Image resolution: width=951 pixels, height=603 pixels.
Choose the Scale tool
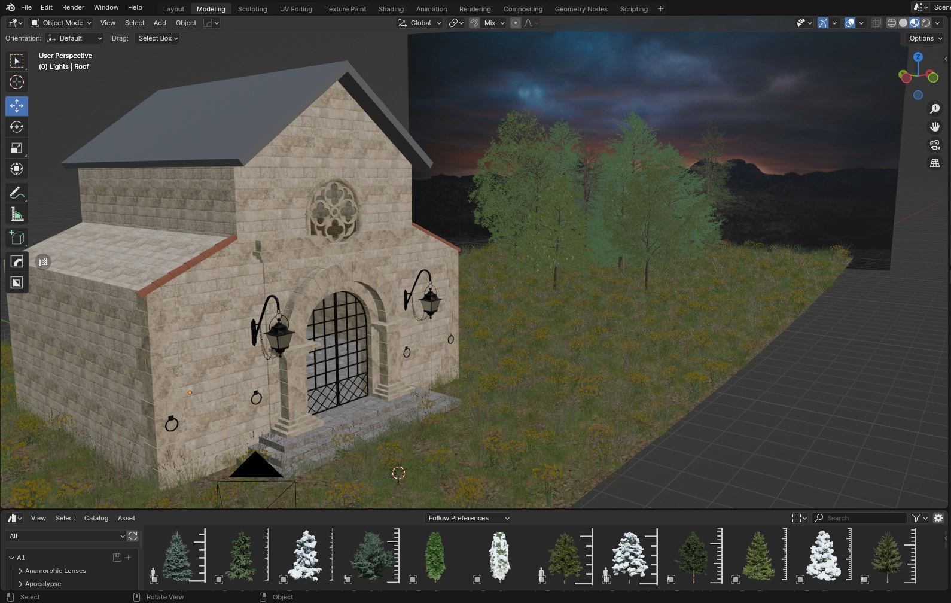point(17,148)
